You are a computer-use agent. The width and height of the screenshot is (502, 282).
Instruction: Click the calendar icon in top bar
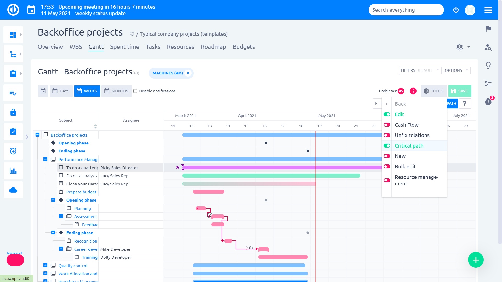coord(31,10)
